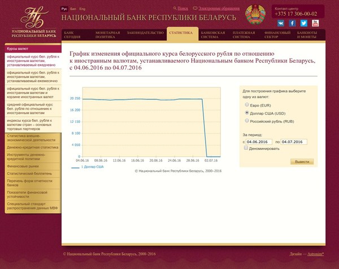Select the Доллар США (USD) radio button
The image size is (339, 269).
coord(247,113)
